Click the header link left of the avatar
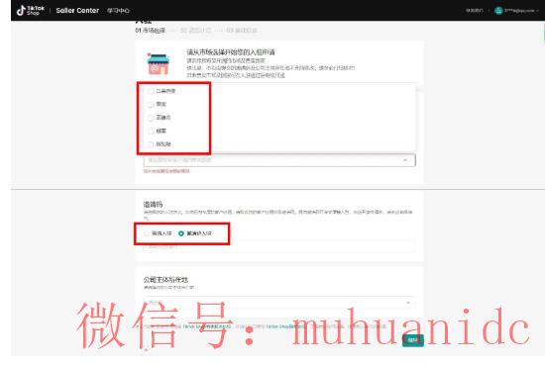This screenshot has width=545, height=365. [475, 11]
